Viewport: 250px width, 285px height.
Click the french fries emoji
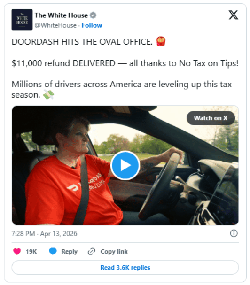coord(161,41)
